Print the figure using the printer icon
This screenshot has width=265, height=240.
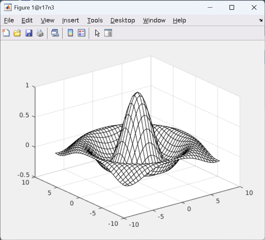click(40, 33)
